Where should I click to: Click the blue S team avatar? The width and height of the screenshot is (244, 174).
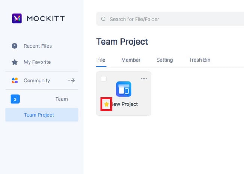pyautogui.click(x=15, y=99)
